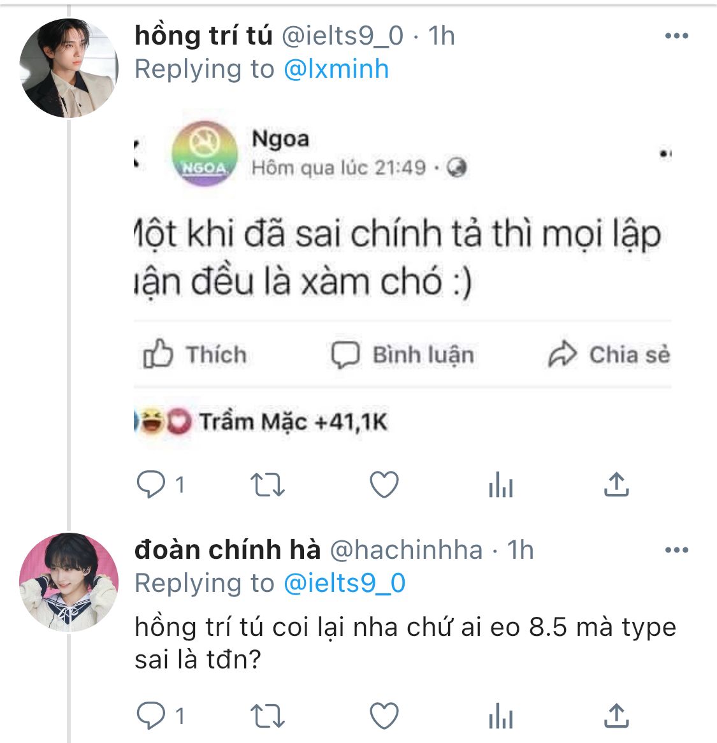
Task: Retweet đoàn chính hà's tweet
Action: pos(268,716)
